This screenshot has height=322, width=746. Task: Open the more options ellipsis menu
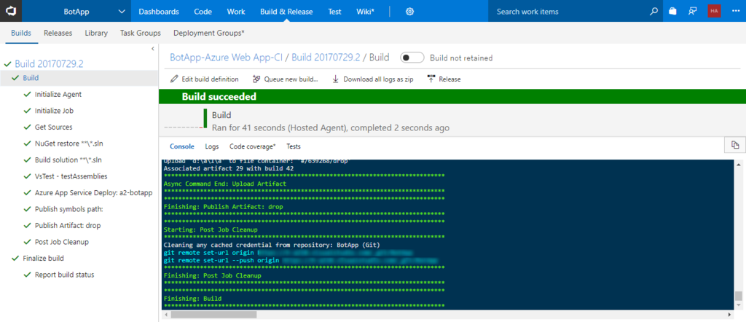coord(736,12)
